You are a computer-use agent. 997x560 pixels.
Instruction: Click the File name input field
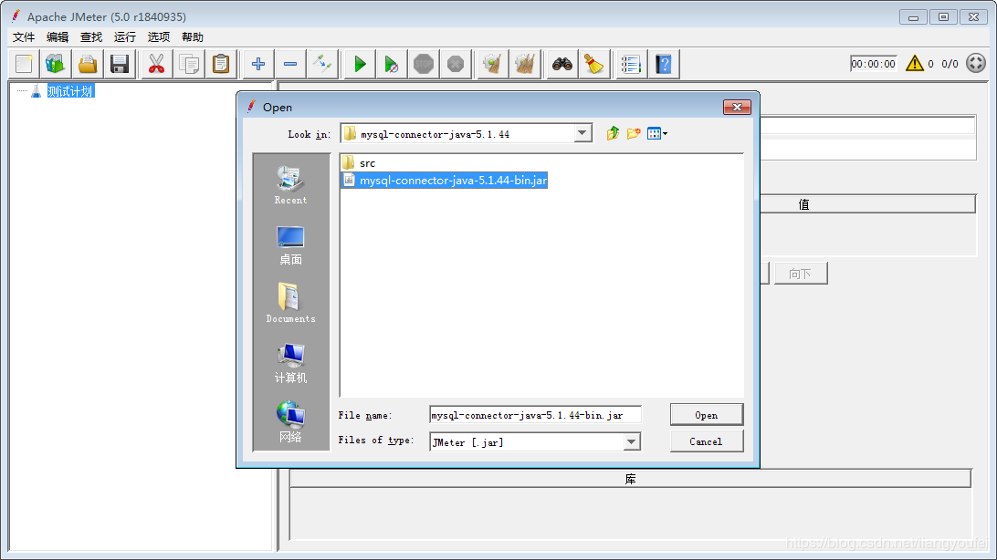(x=535, y=415)
